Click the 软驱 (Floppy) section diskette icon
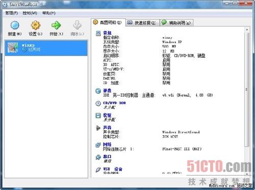 click(x=98, y=115)
